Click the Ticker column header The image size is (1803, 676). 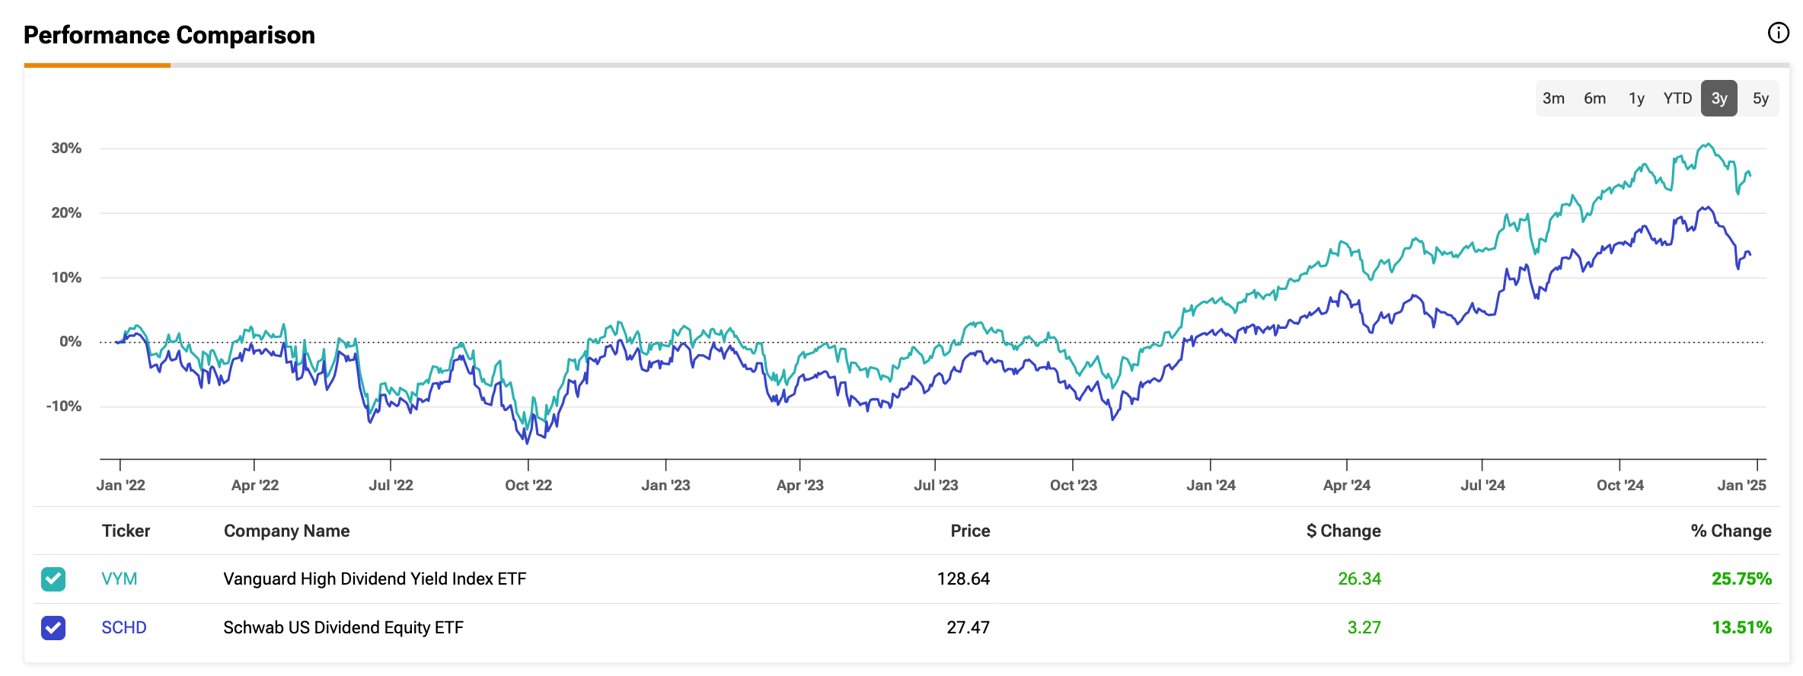(x=126, y=531)
